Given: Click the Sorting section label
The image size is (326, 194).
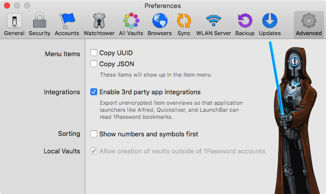Looking at the screenshot, I should (69, 133).
